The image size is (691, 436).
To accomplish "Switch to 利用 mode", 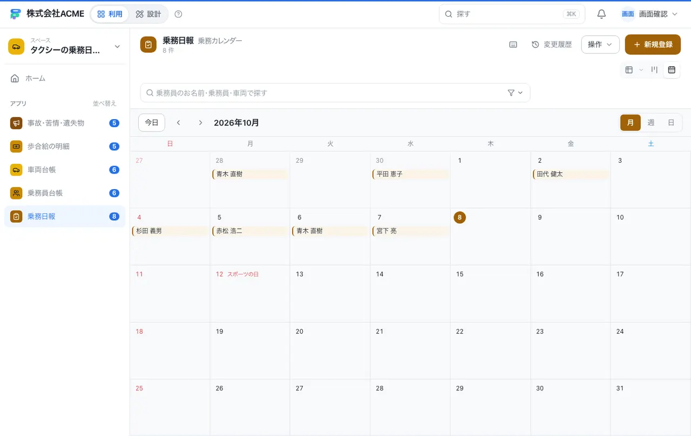I will (x=110, y=14).
